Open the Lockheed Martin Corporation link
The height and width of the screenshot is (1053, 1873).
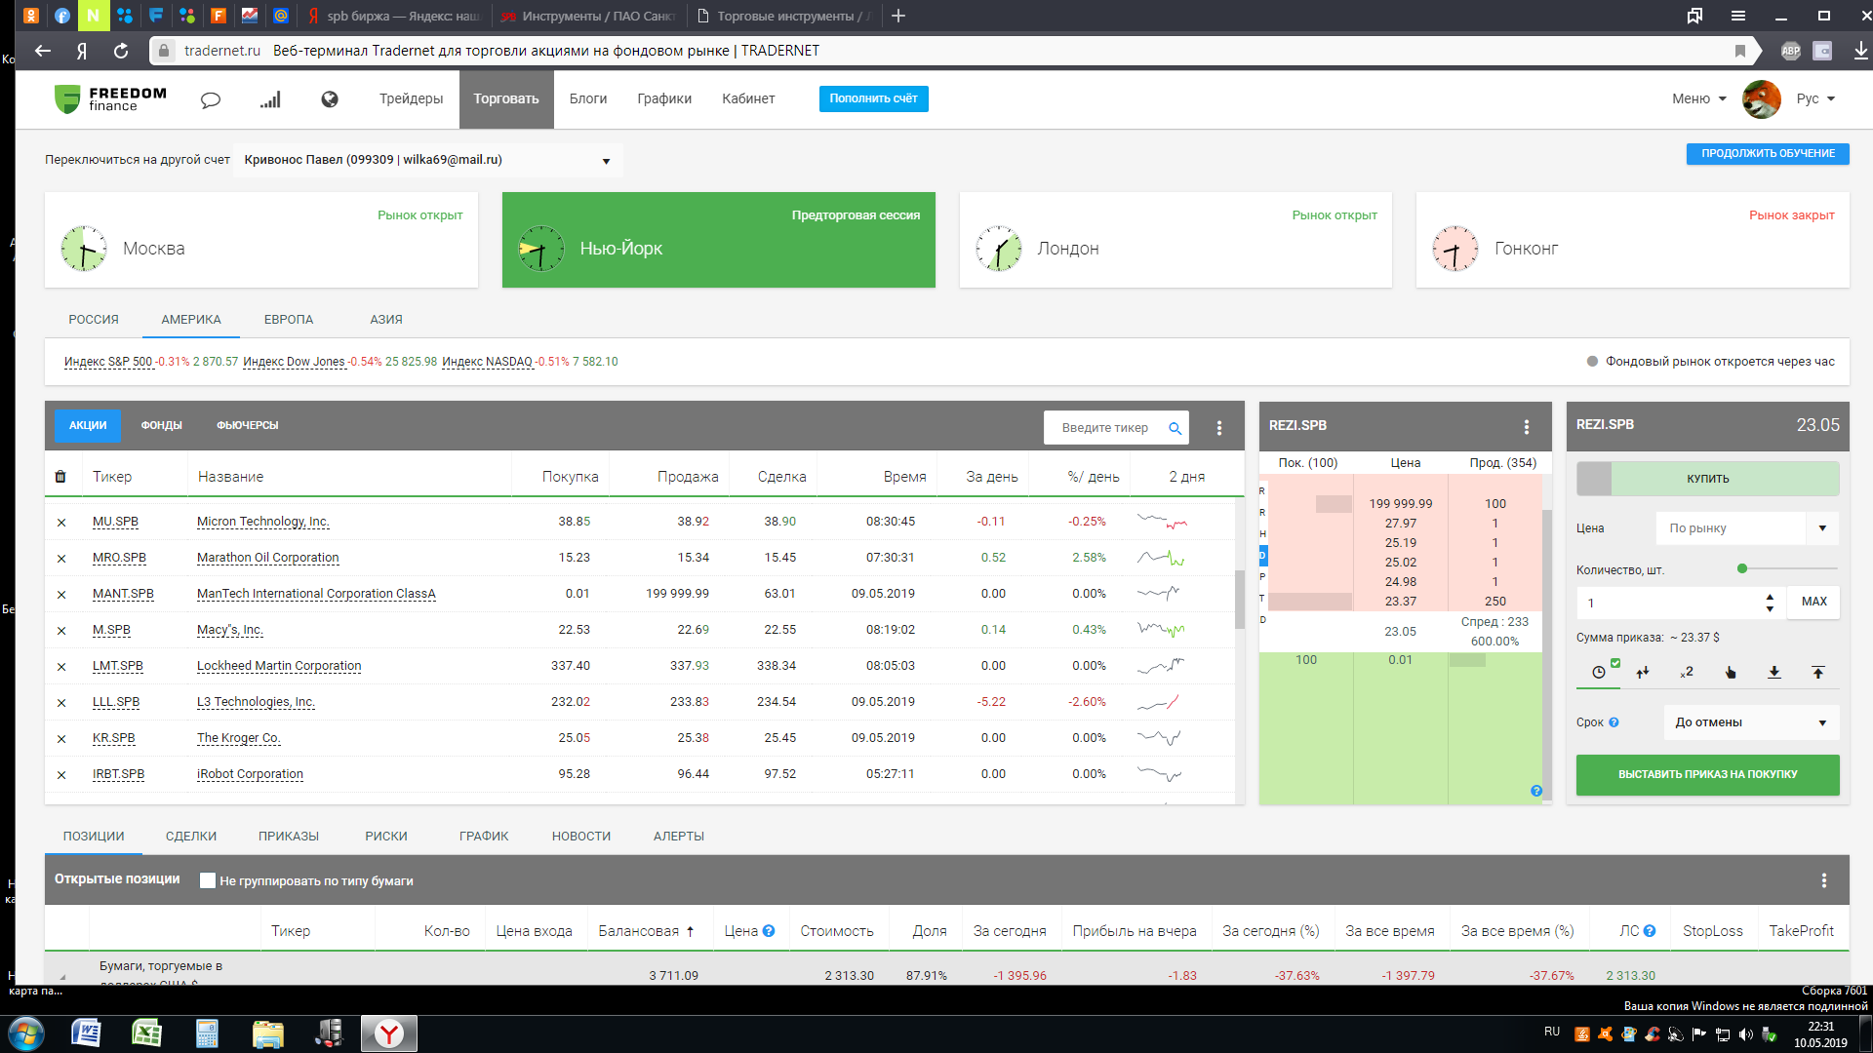279,667
